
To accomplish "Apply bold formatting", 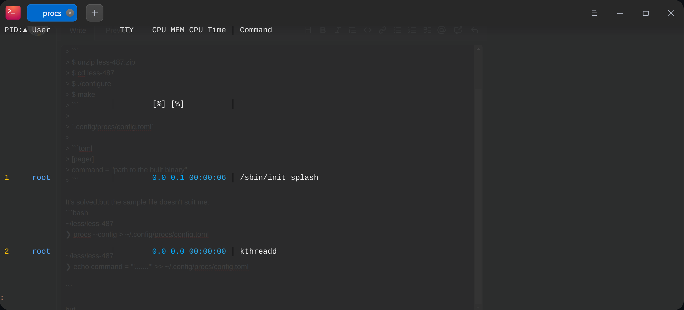I will click(322, 30).
